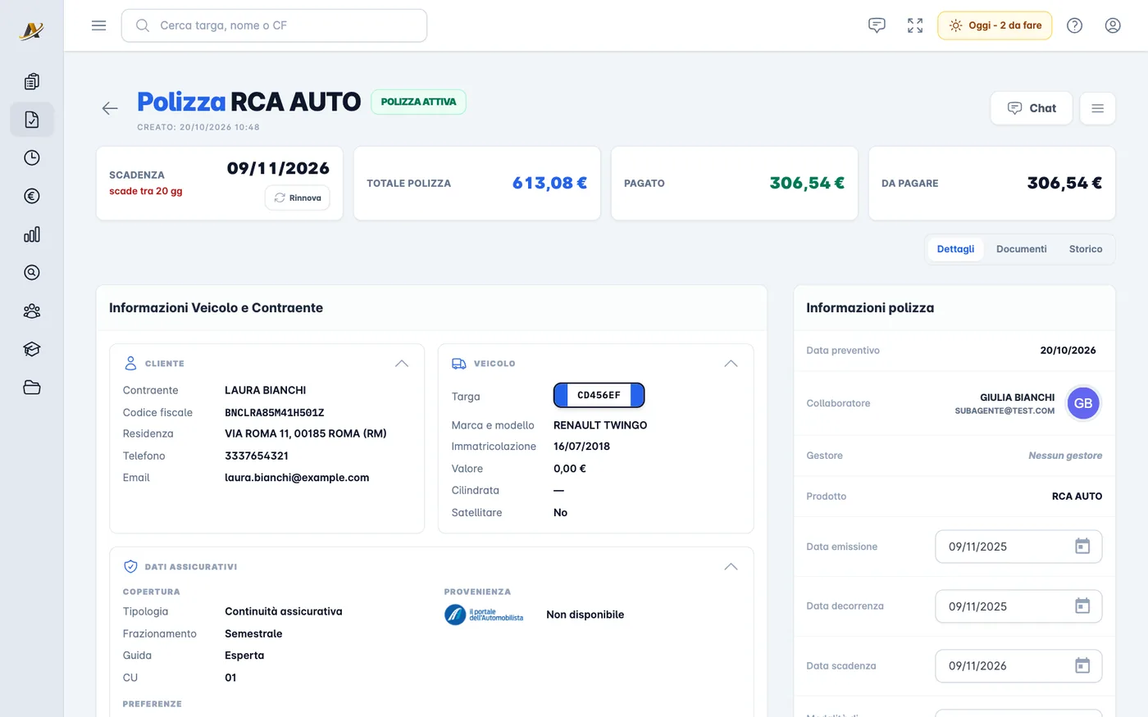Switch to the Documenti tab
This screenshot has height=717, width=1148.
click(x=1021, y=249)
